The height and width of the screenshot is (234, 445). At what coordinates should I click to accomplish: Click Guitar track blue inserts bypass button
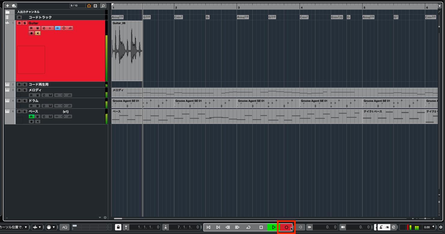57,28
